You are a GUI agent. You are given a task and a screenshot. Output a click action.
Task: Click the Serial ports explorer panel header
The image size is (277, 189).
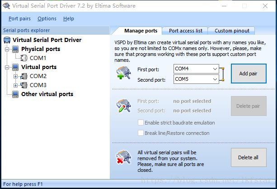click(x=56, y=30)
